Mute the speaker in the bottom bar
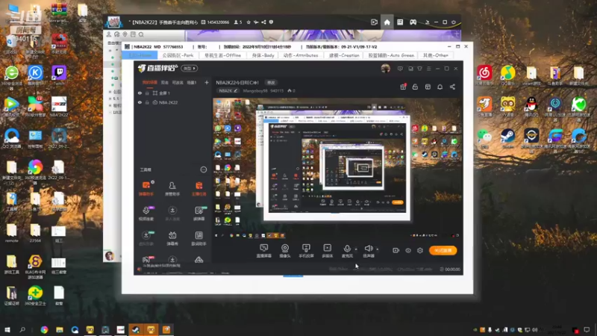597x336 pixels. [x=369, y=251]
